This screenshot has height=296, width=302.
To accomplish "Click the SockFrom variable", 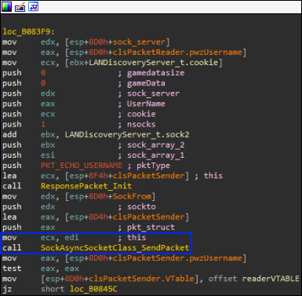I will coord(132,196).
